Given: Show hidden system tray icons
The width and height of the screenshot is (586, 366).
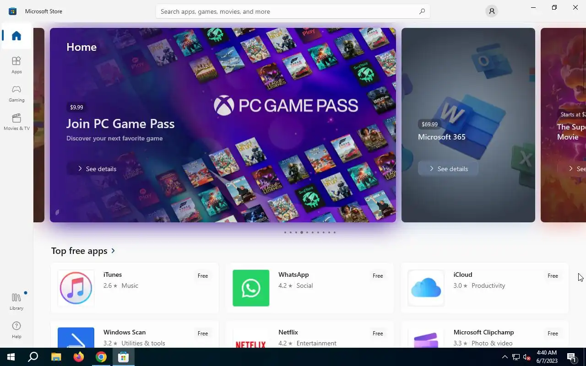Looking at the screenshot, I should (x=505, y=357).
